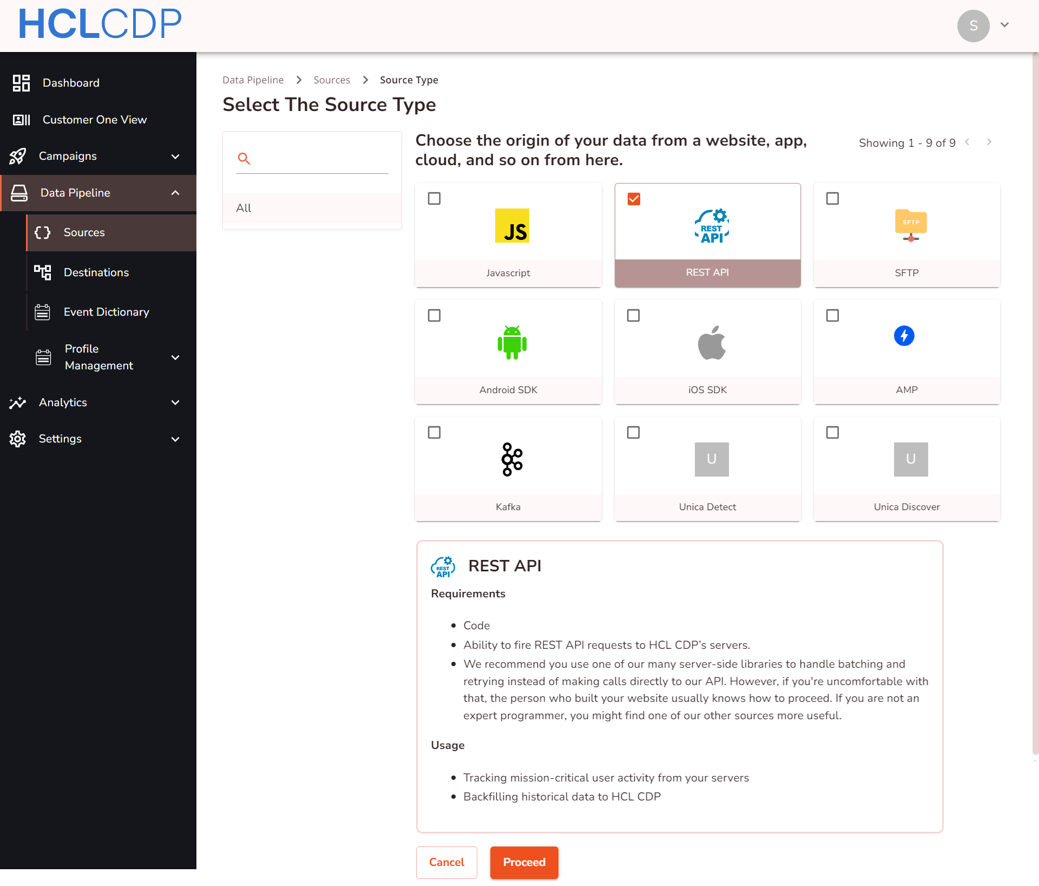Click the AMP lightning bolt icon
This screenshot has width=1039, height=886.
pyautogui.click(x=904, y=336)
